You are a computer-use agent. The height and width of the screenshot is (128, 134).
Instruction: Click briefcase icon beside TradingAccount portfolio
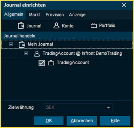51,63
